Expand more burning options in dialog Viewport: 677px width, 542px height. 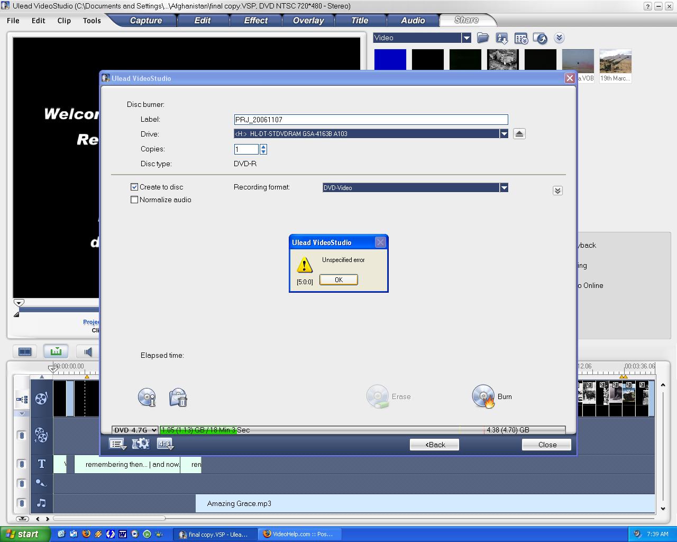tap(557, 191)
